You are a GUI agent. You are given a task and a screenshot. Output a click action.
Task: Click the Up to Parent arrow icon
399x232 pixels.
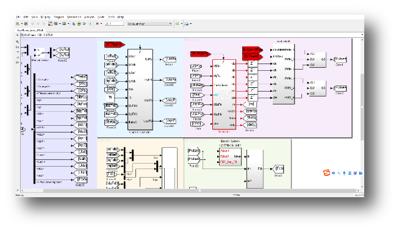click(44, 24)
